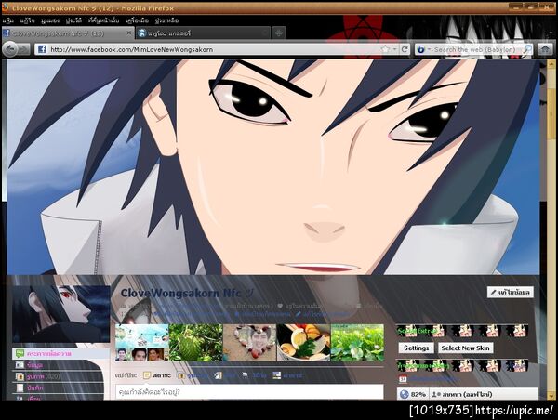
Task: Open the address bar history dropdown arrow
Action: point(394,49)
